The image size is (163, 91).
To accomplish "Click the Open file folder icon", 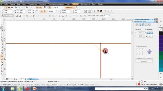I will 6,7.
